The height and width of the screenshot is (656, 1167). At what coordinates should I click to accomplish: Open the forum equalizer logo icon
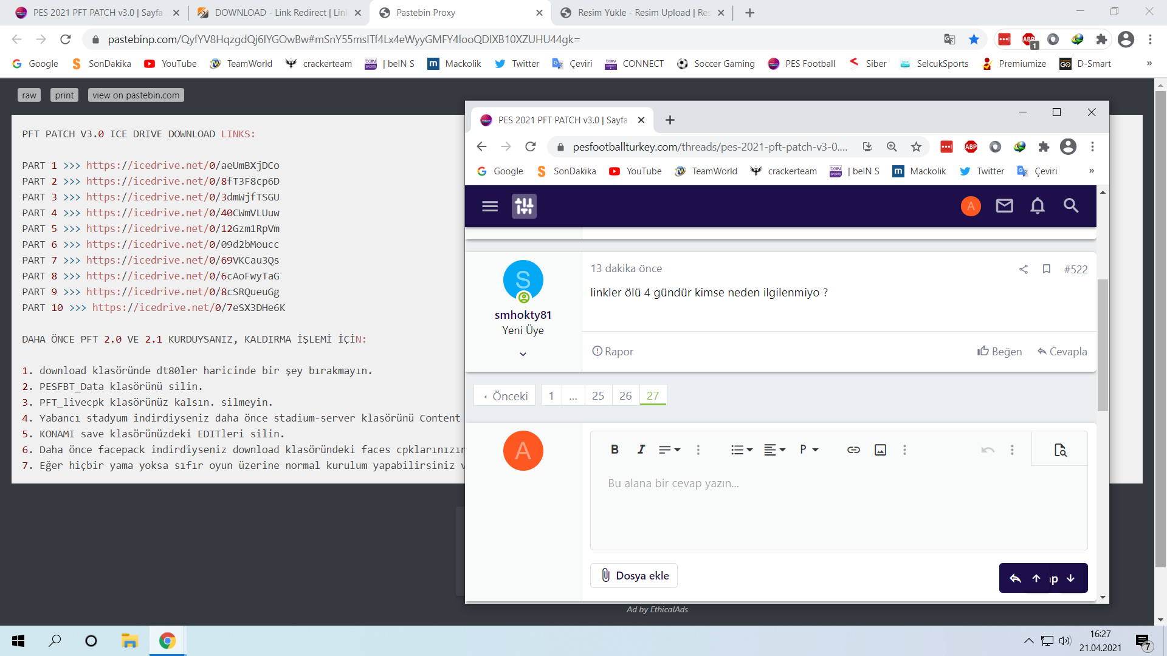[x=524, y=207]
